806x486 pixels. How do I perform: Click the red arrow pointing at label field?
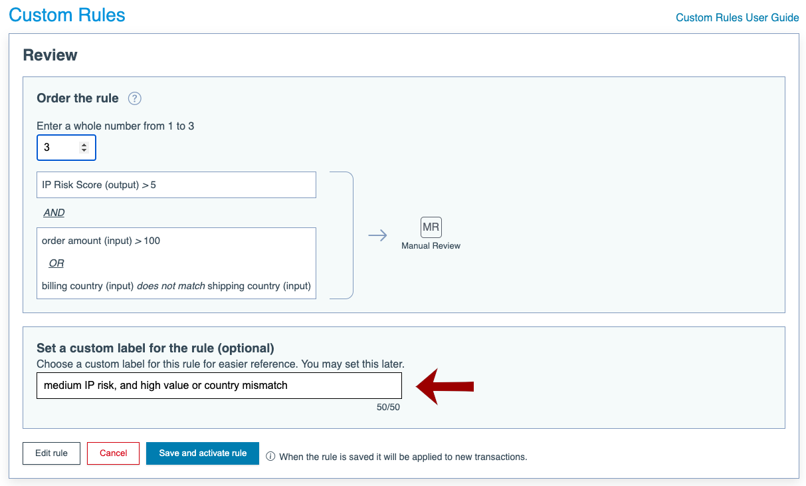point(445,386)
